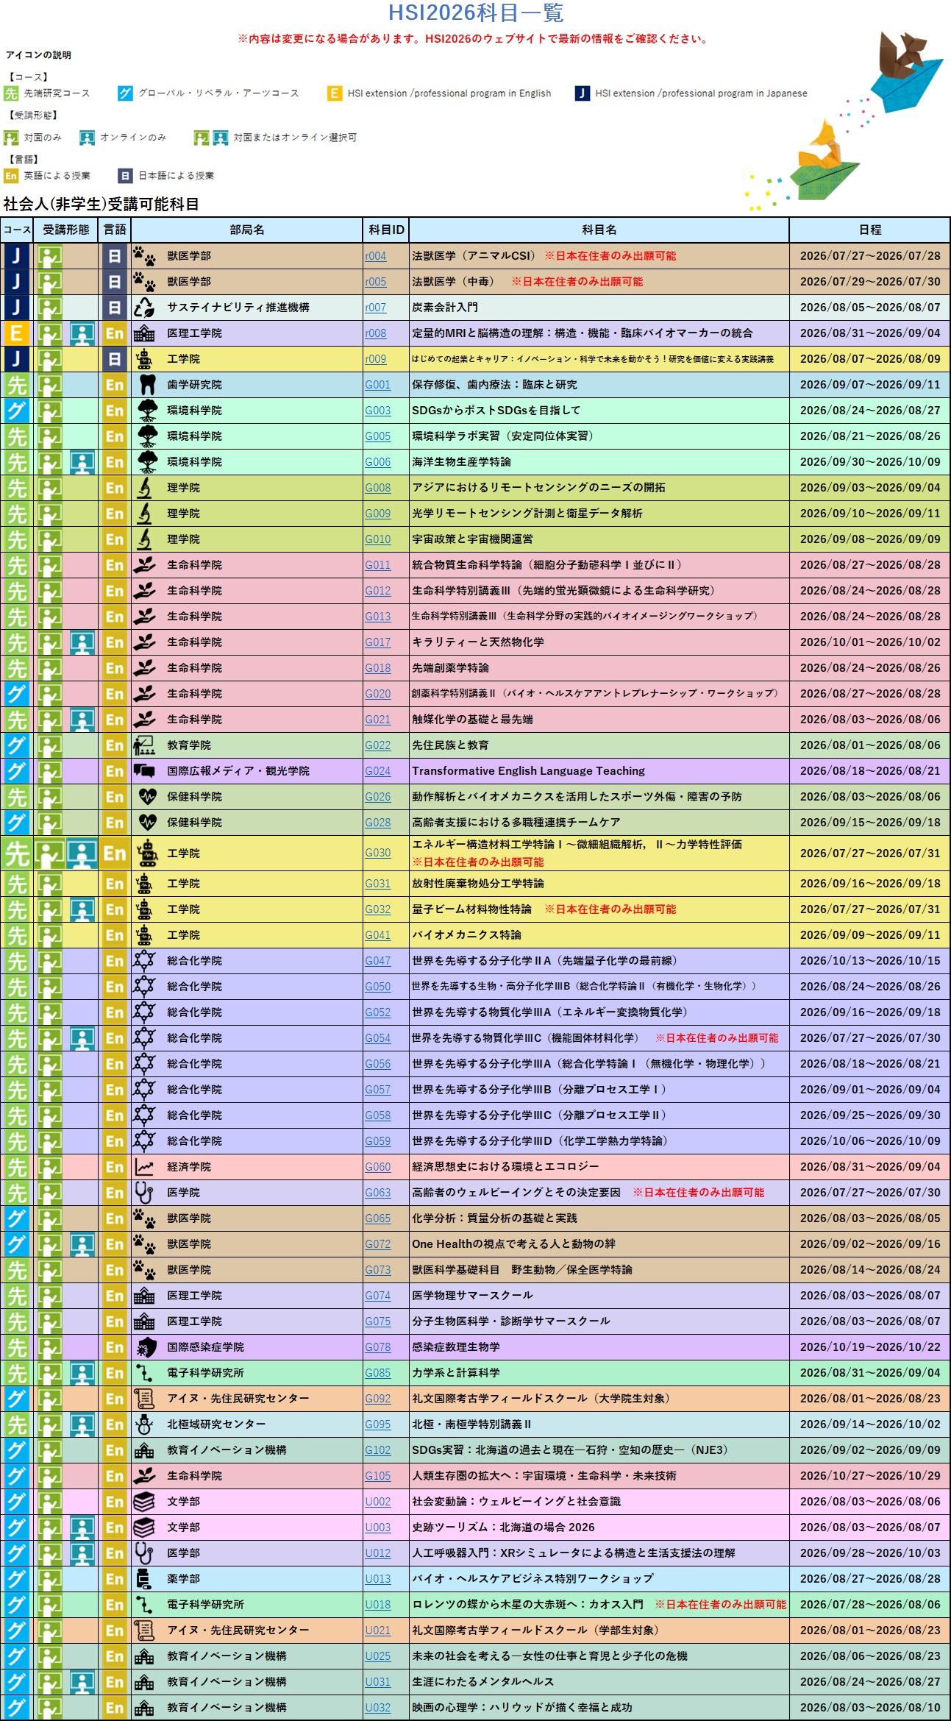951x1721 pixels.
Task: Select the course name Transformative English Language Teaching
Action: tap(528, 771)
